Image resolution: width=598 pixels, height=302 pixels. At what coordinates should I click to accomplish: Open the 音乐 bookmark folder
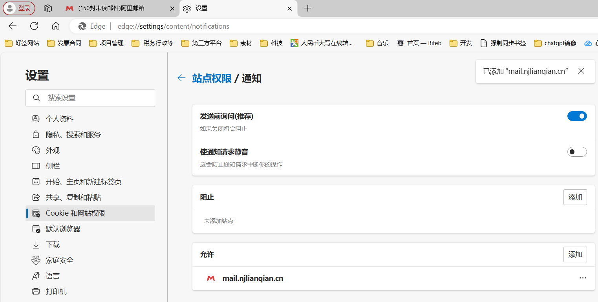click(x=377, y=43)
